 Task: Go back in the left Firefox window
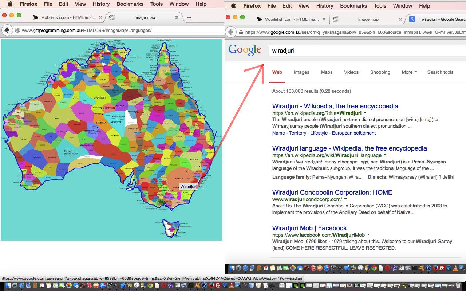(7, 31)
